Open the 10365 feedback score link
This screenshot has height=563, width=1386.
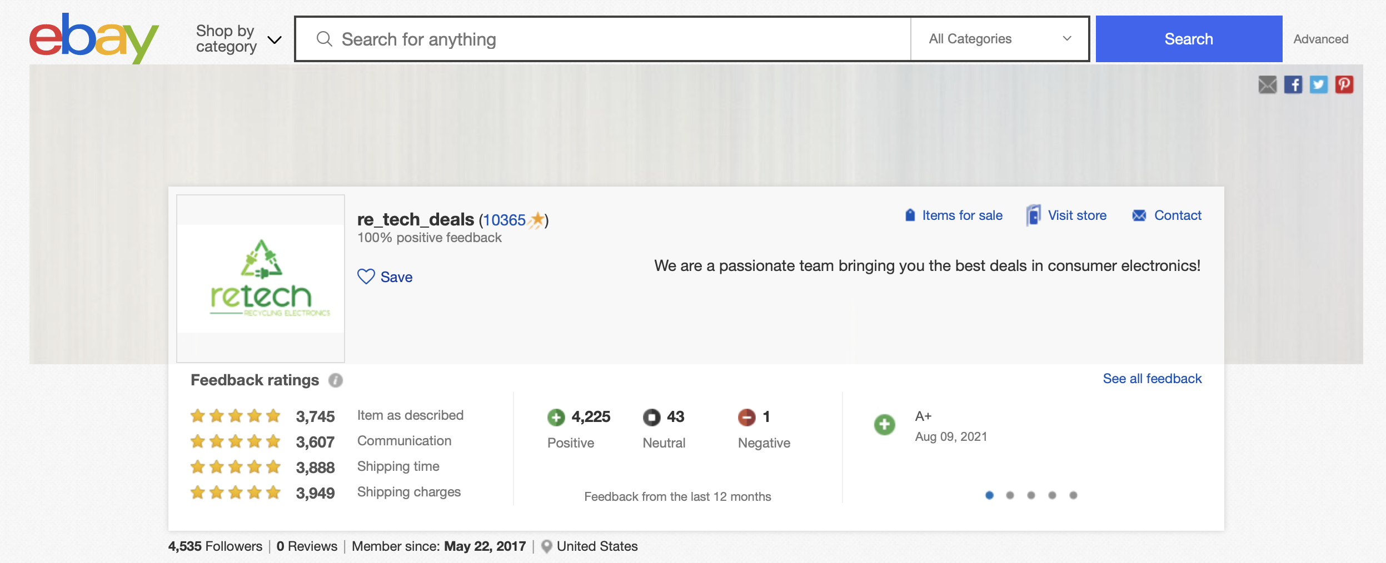coord(504,220)
